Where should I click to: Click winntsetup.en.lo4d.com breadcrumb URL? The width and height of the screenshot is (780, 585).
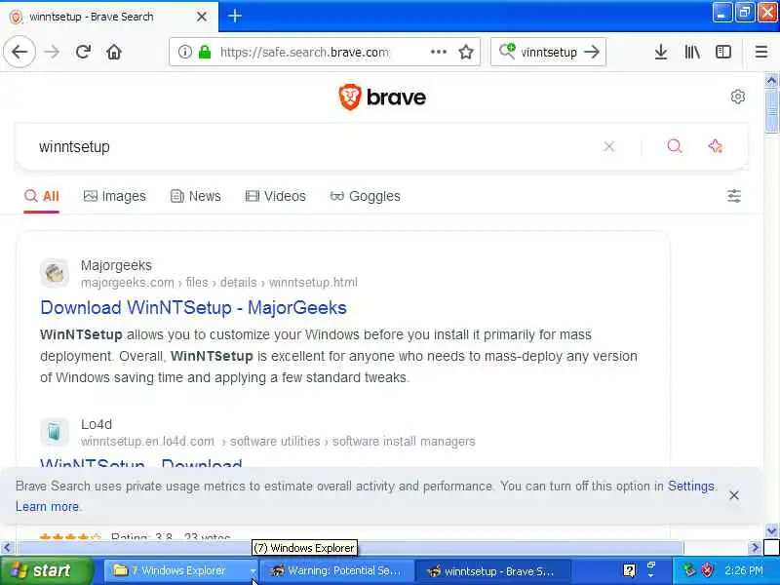tap(278, 442)
